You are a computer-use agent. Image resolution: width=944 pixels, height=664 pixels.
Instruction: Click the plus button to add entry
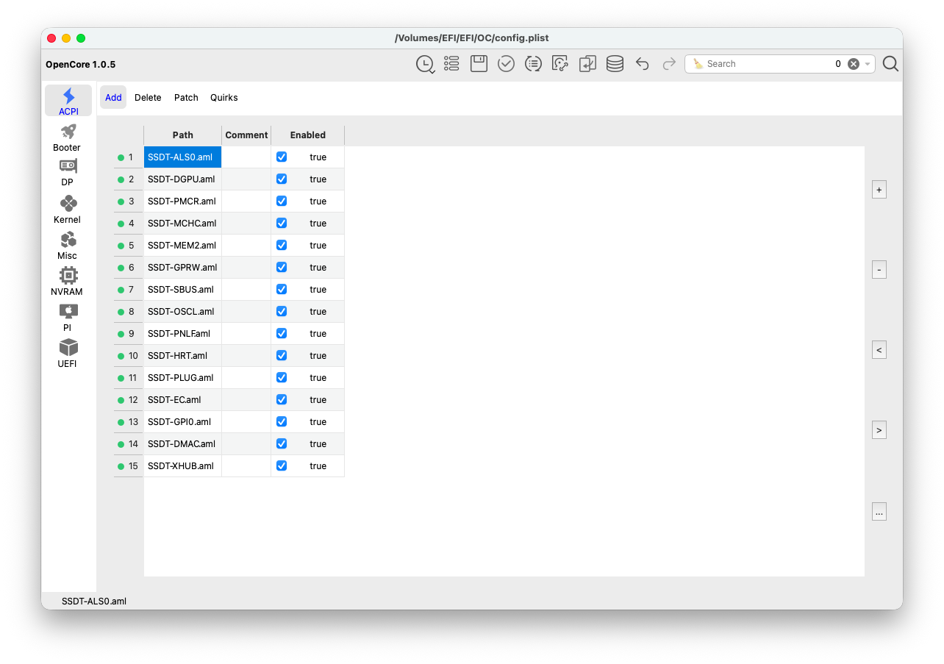pyautogui.click(x=879, y=189)
